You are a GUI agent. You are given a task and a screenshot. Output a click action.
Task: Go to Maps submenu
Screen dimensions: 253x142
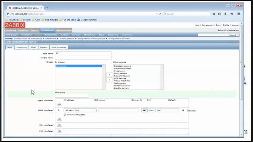[x=102, y=35]
